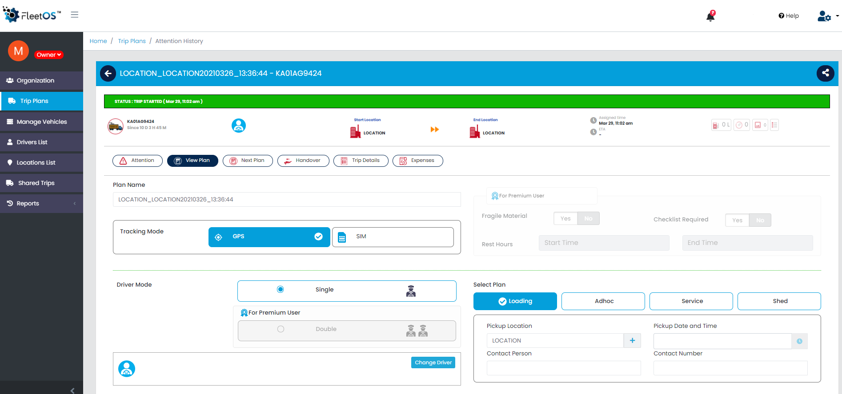Go to Home breadcrumb link
Image resolution: width=842 pixels, height=394 pixels.
pyautogui.click(x=98, y=41)
